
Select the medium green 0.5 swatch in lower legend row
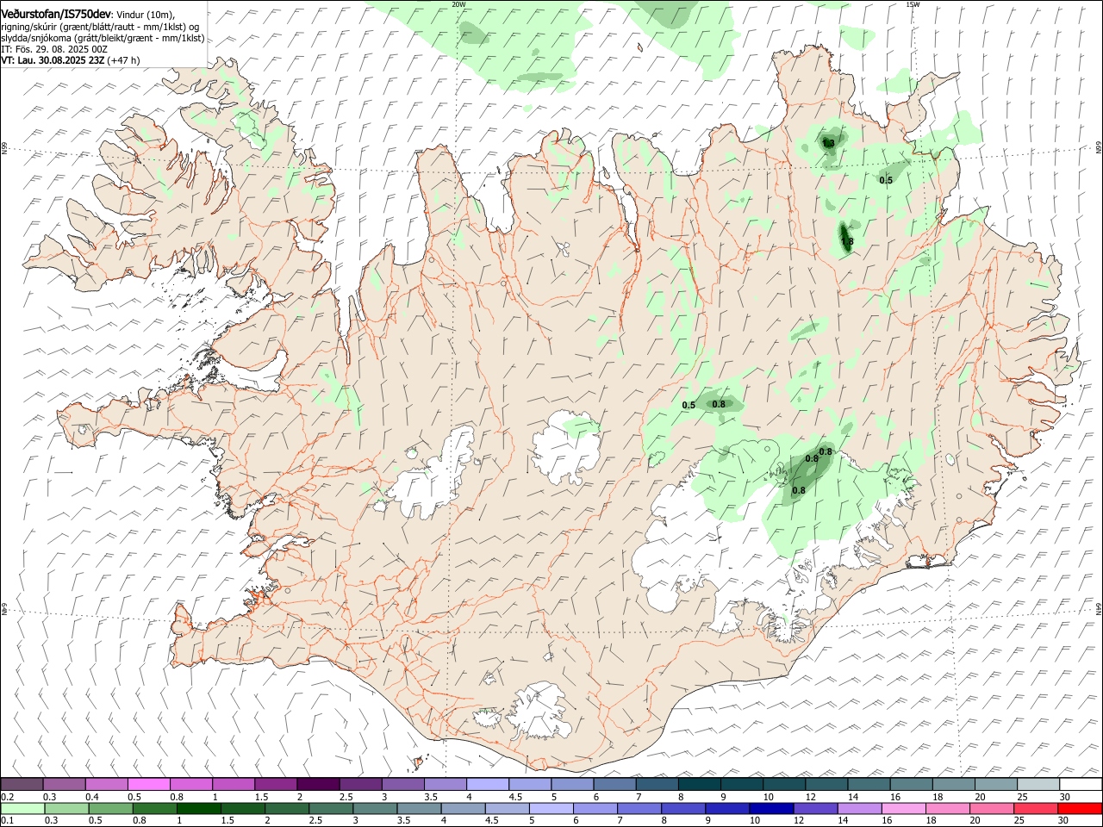[110, 808]
